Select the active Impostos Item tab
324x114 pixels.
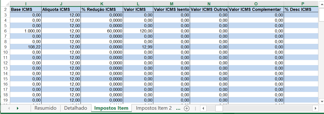point(111,108)
